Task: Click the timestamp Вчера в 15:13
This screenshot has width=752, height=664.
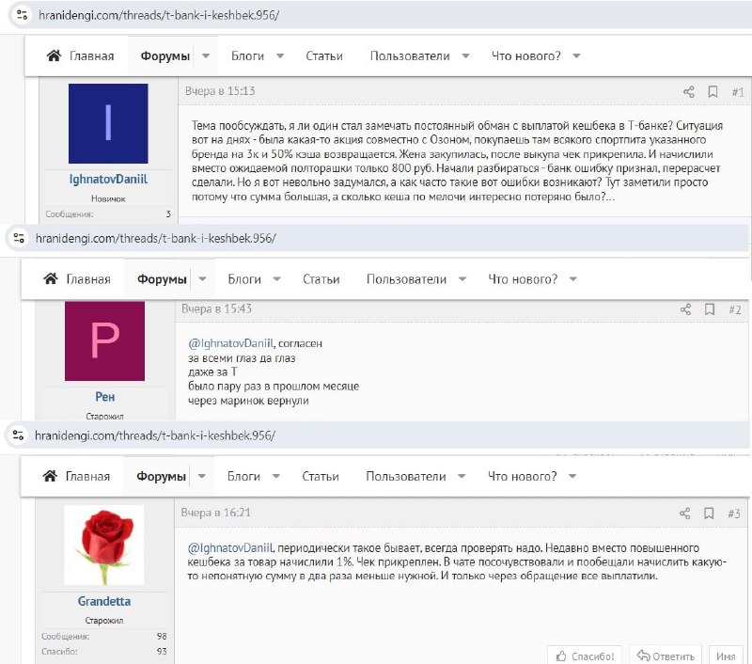Action: coord(220,91)
